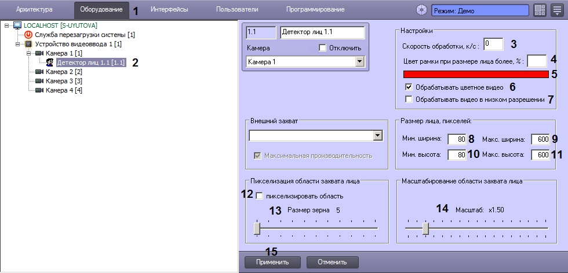The height and width of the screenshot is (273, 568).
Task: Click the face detector icon for Детектор лиц 1.1
Action: coord(50,62)
